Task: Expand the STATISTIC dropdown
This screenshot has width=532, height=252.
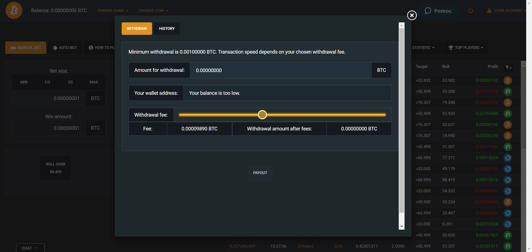Action: [x=423, y=48]
